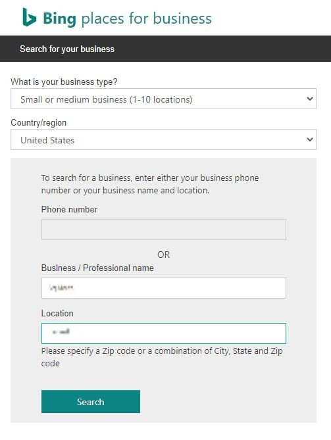The width and height of the screenshot is (331, 440).
Task: Open the business type dropdown
Action: (163, 99)
